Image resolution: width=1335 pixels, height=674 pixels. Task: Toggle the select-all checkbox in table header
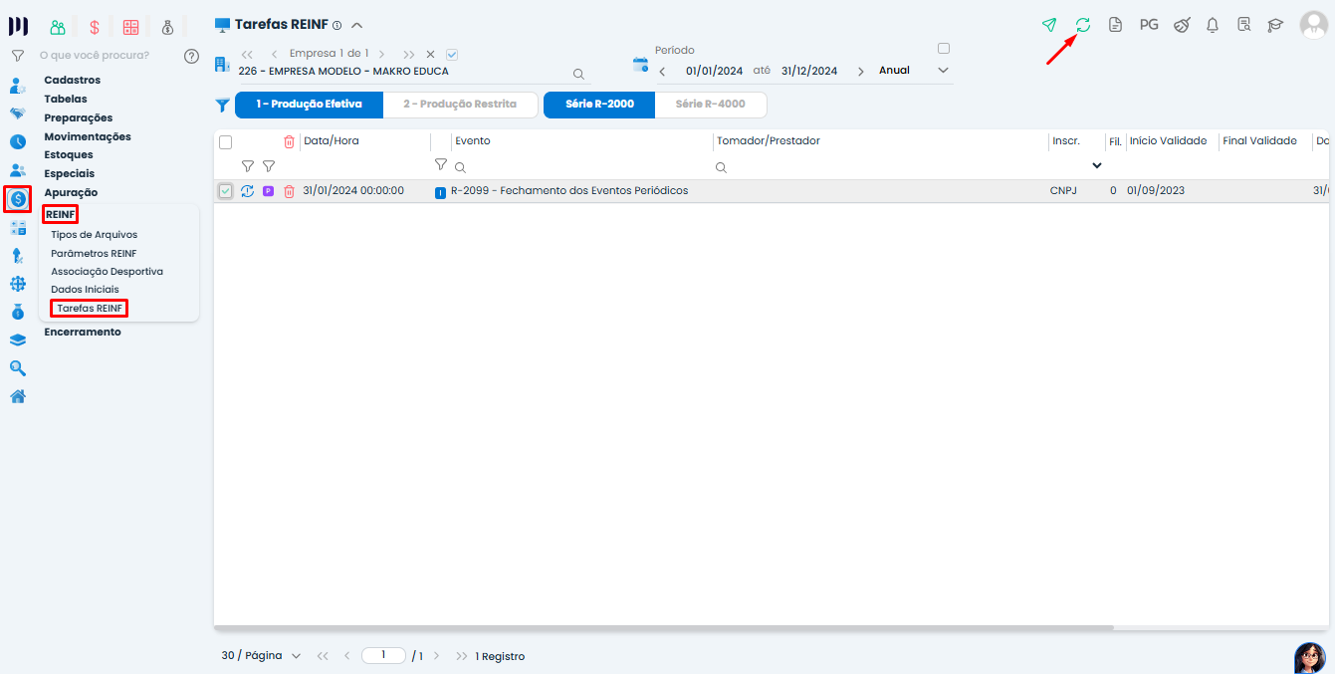(x=225, y=142)
